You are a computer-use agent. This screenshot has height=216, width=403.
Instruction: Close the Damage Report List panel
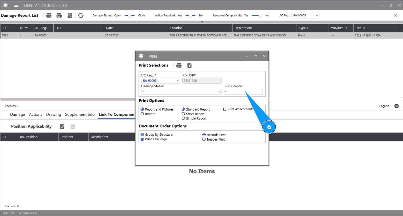[x=396, y=15]
